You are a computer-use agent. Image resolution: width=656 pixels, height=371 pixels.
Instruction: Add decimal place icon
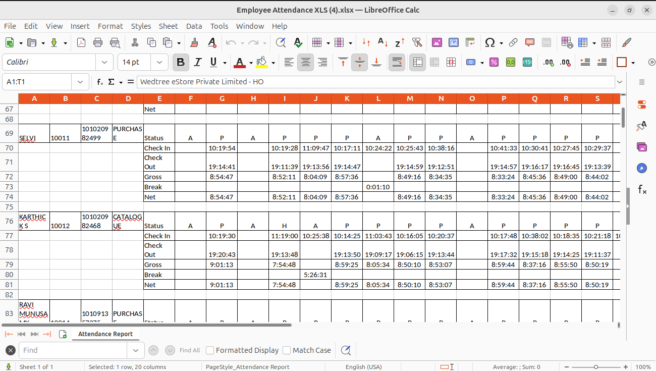point(548,63)
